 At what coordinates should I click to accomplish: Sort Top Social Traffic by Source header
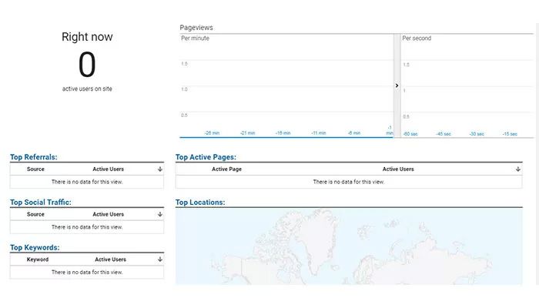tap(35, 214)
